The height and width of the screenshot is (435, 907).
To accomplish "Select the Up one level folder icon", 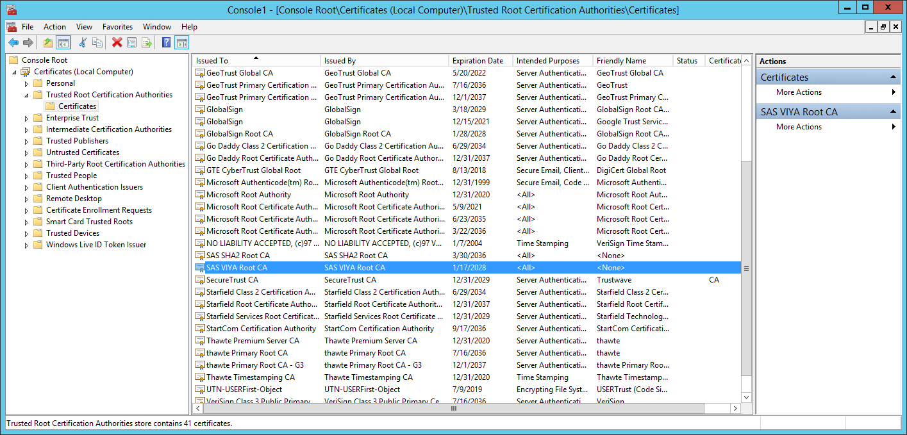I will click(49, 42).
